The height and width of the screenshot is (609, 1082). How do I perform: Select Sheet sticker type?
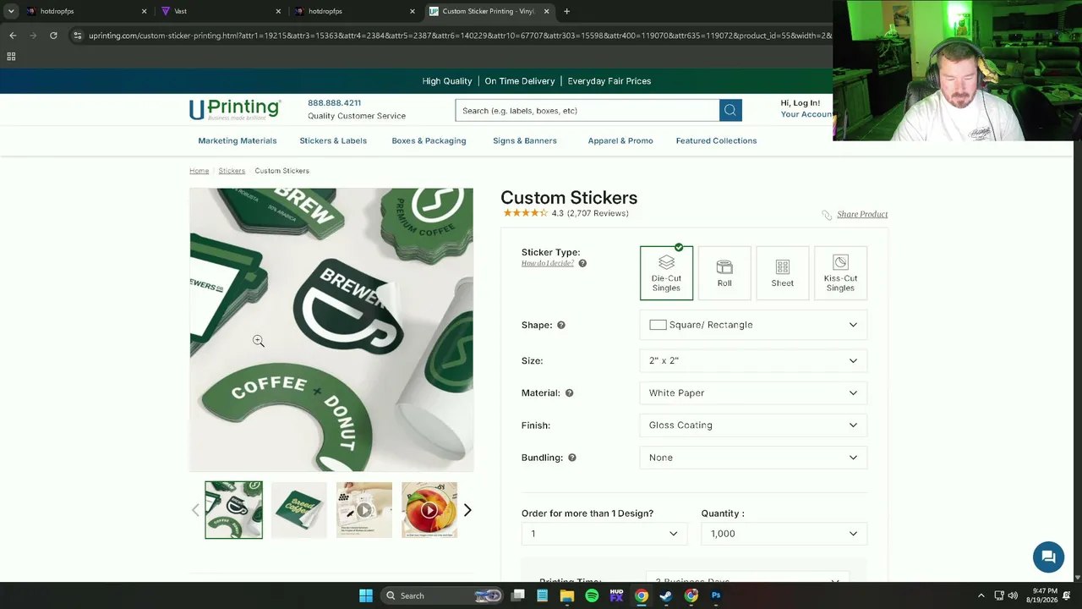point(782,273)
